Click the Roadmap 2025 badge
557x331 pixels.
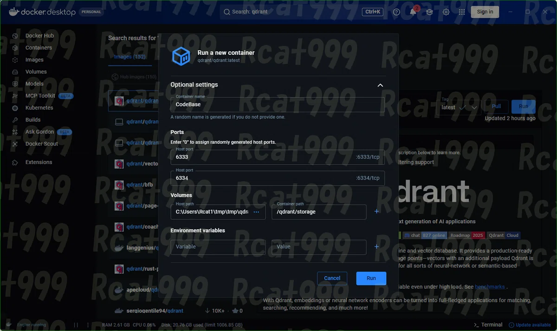pyautogui.click(x=467, y=236)
